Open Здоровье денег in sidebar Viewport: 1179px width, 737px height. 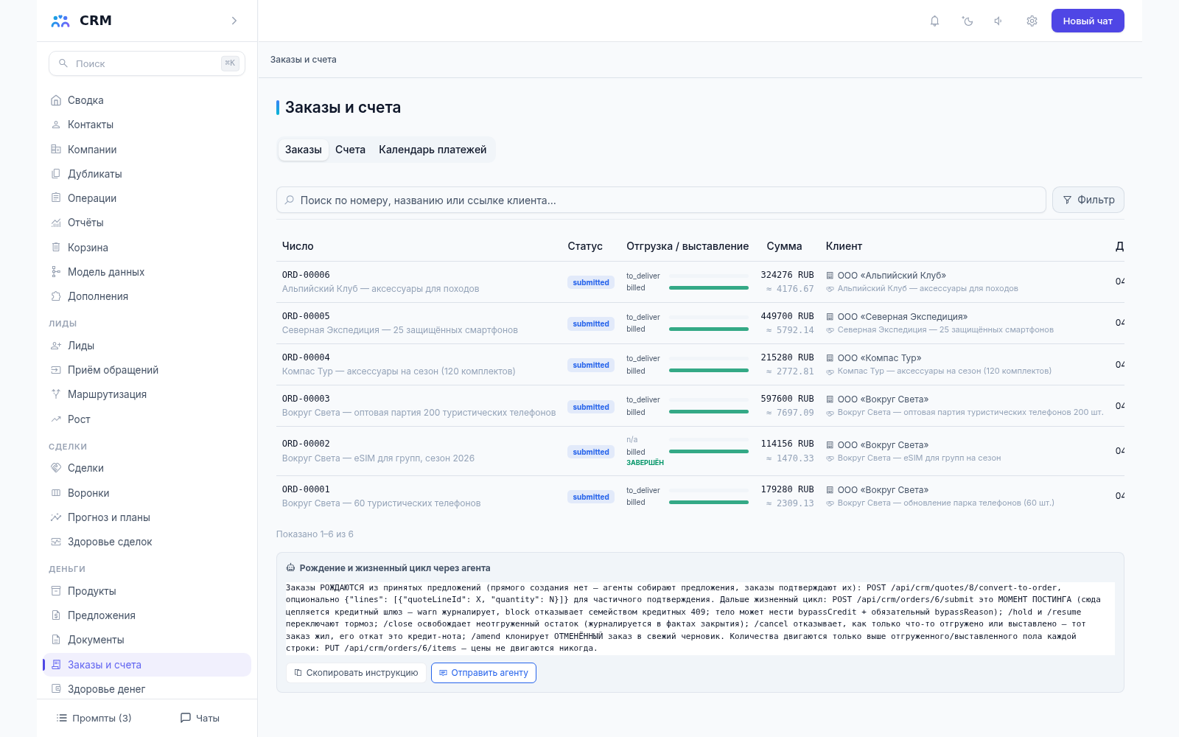147,689
